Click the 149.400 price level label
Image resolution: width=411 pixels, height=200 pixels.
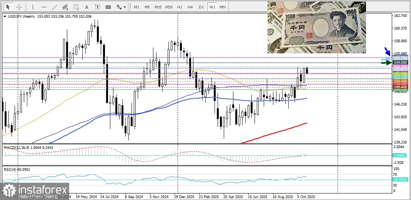coord(400,87)
